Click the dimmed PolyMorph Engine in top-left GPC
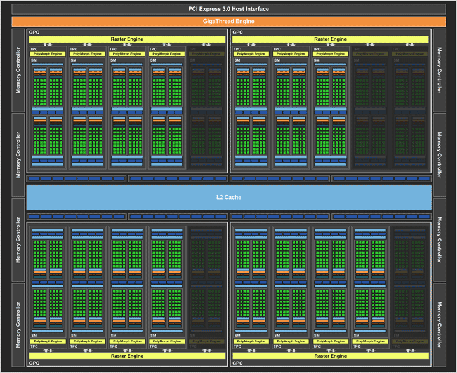This screenshot has height=373, width=457. 206,54
